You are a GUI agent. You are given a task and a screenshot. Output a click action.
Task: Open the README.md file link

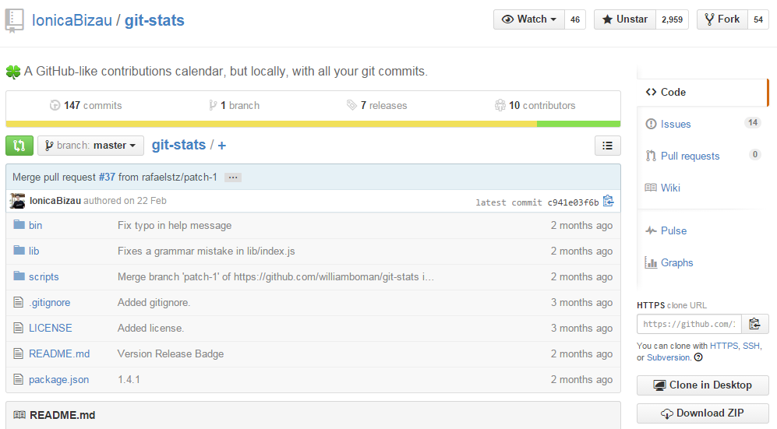point(59,353)
